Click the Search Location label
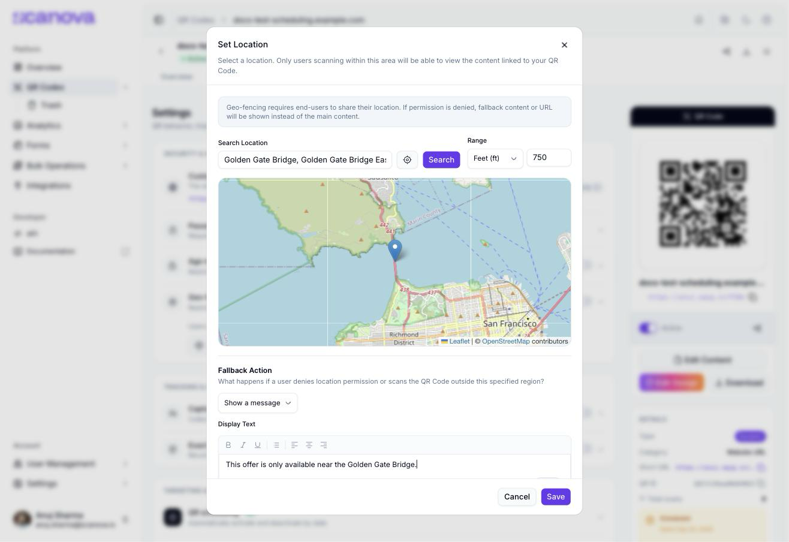The image size is (789, 542). tap(243, 143)
